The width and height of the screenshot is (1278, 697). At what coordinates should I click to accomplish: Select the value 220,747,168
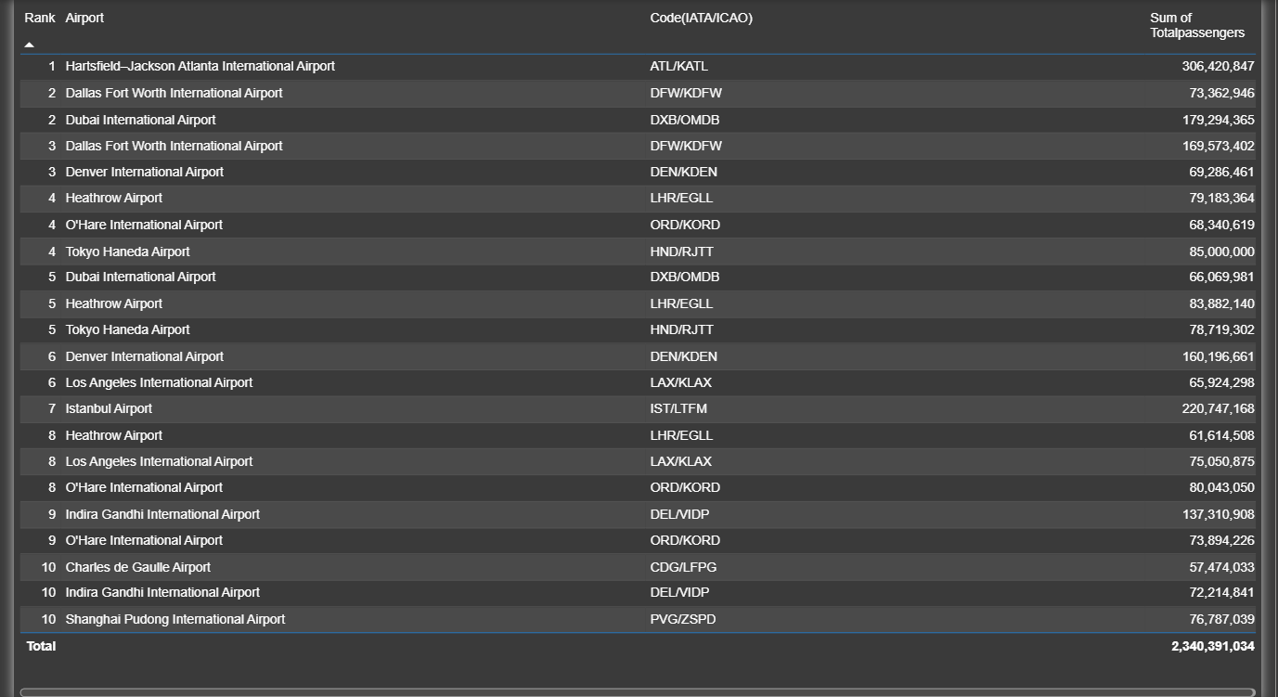[1218, 408]
